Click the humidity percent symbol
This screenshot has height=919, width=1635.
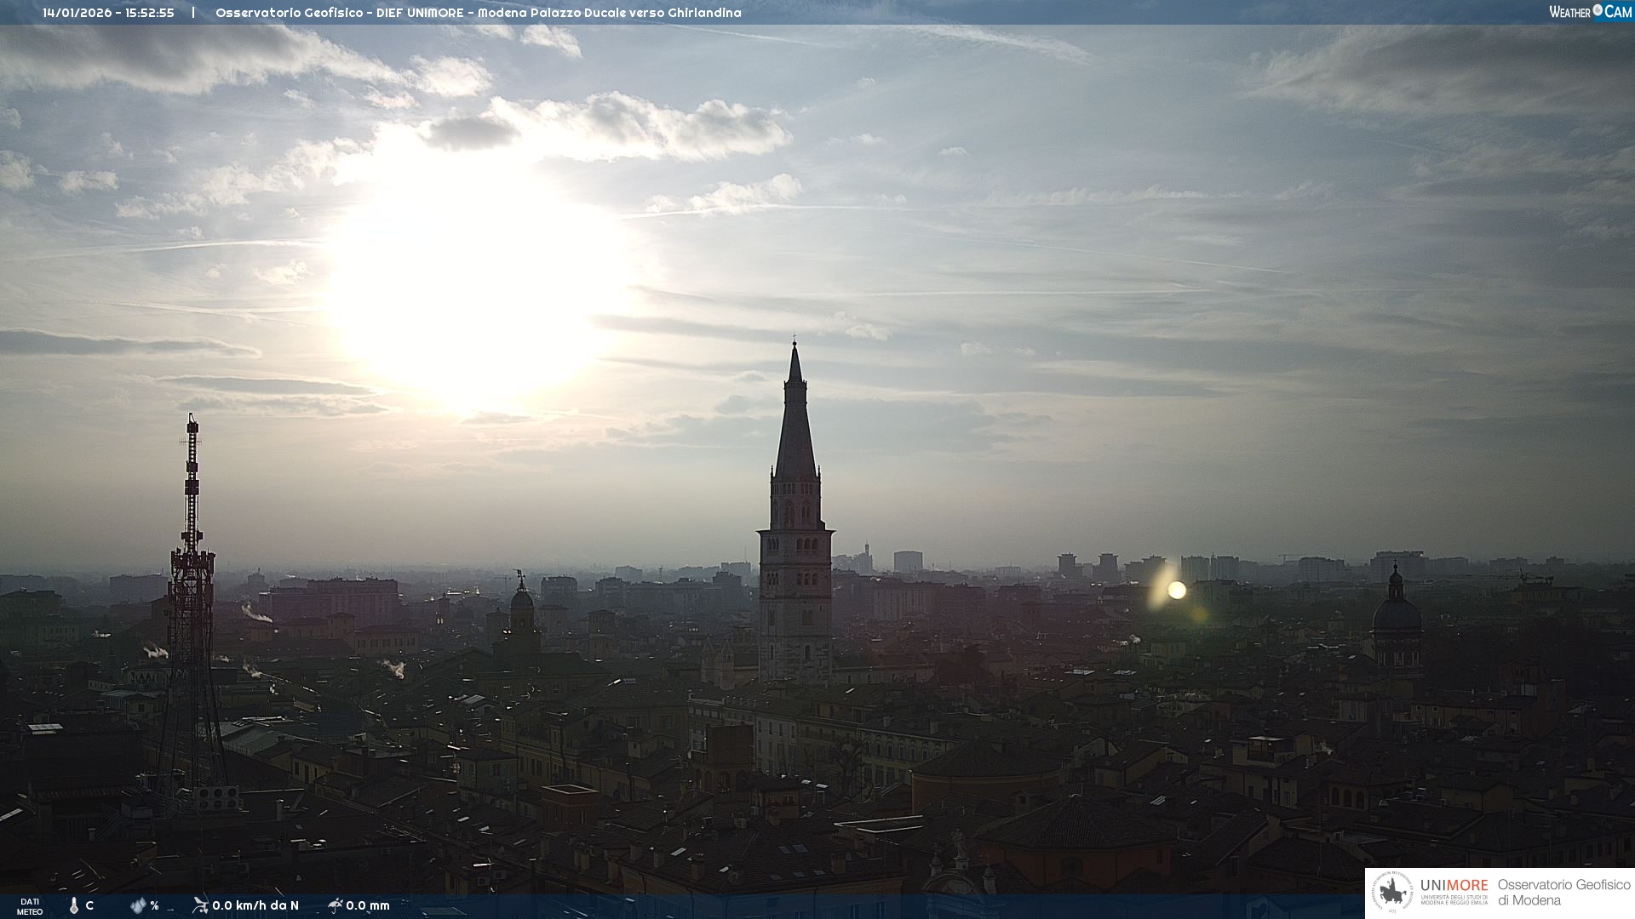[x=154, y=905]
